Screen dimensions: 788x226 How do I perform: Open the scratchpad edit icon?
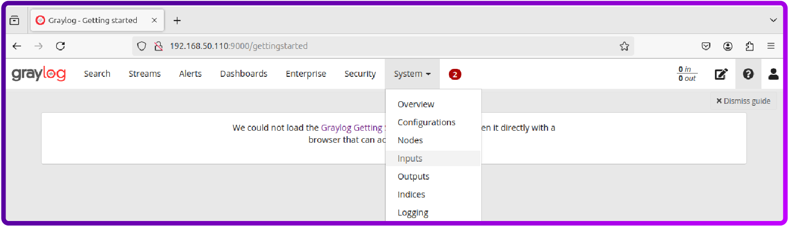pyautogui.click(x=721, y=74)
